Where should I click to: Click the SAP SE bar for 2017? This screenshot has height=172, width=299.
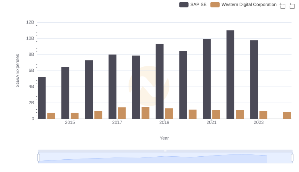tap(112, 87)
